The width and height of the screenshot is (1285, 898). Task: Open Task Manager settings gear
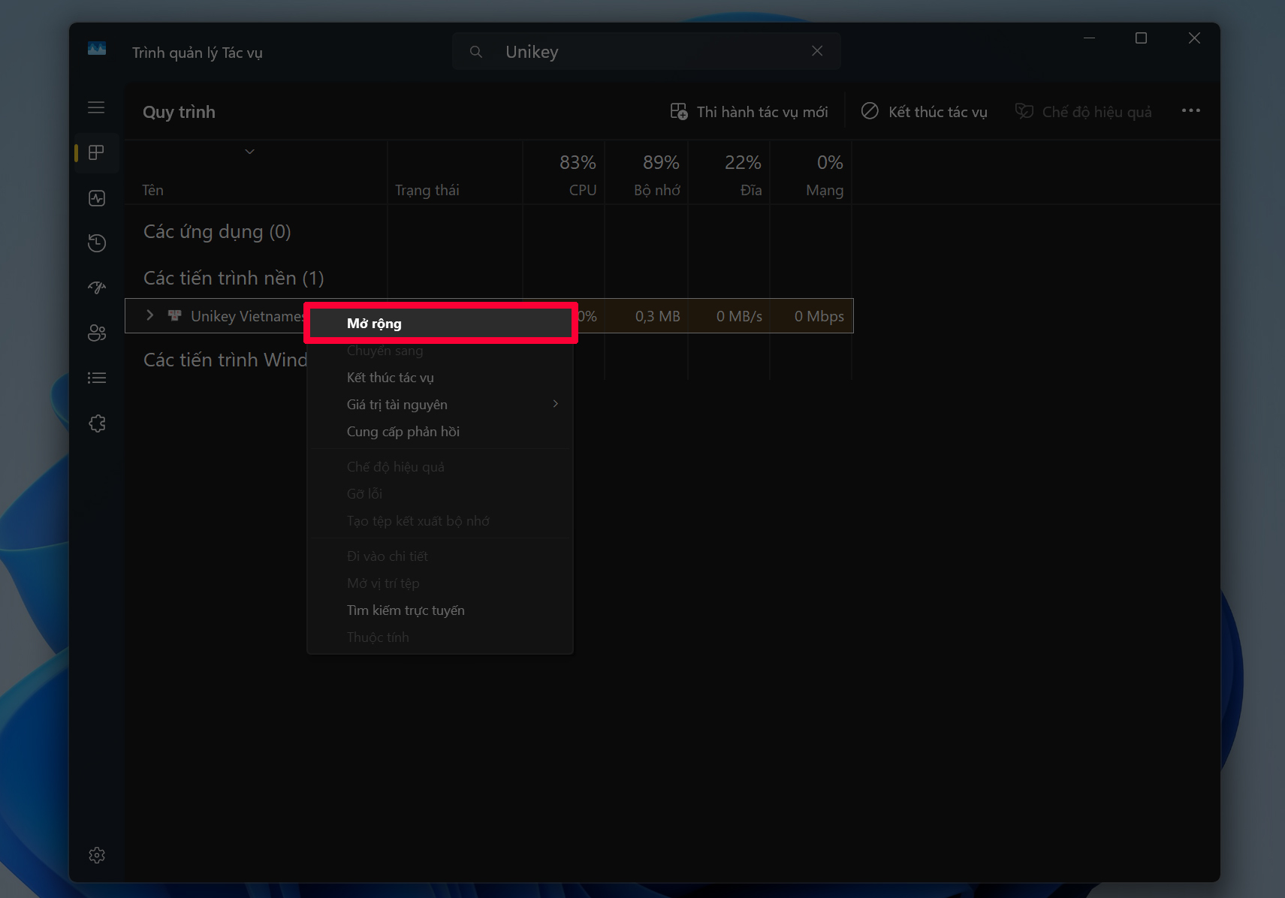click(x=96, y=855)
